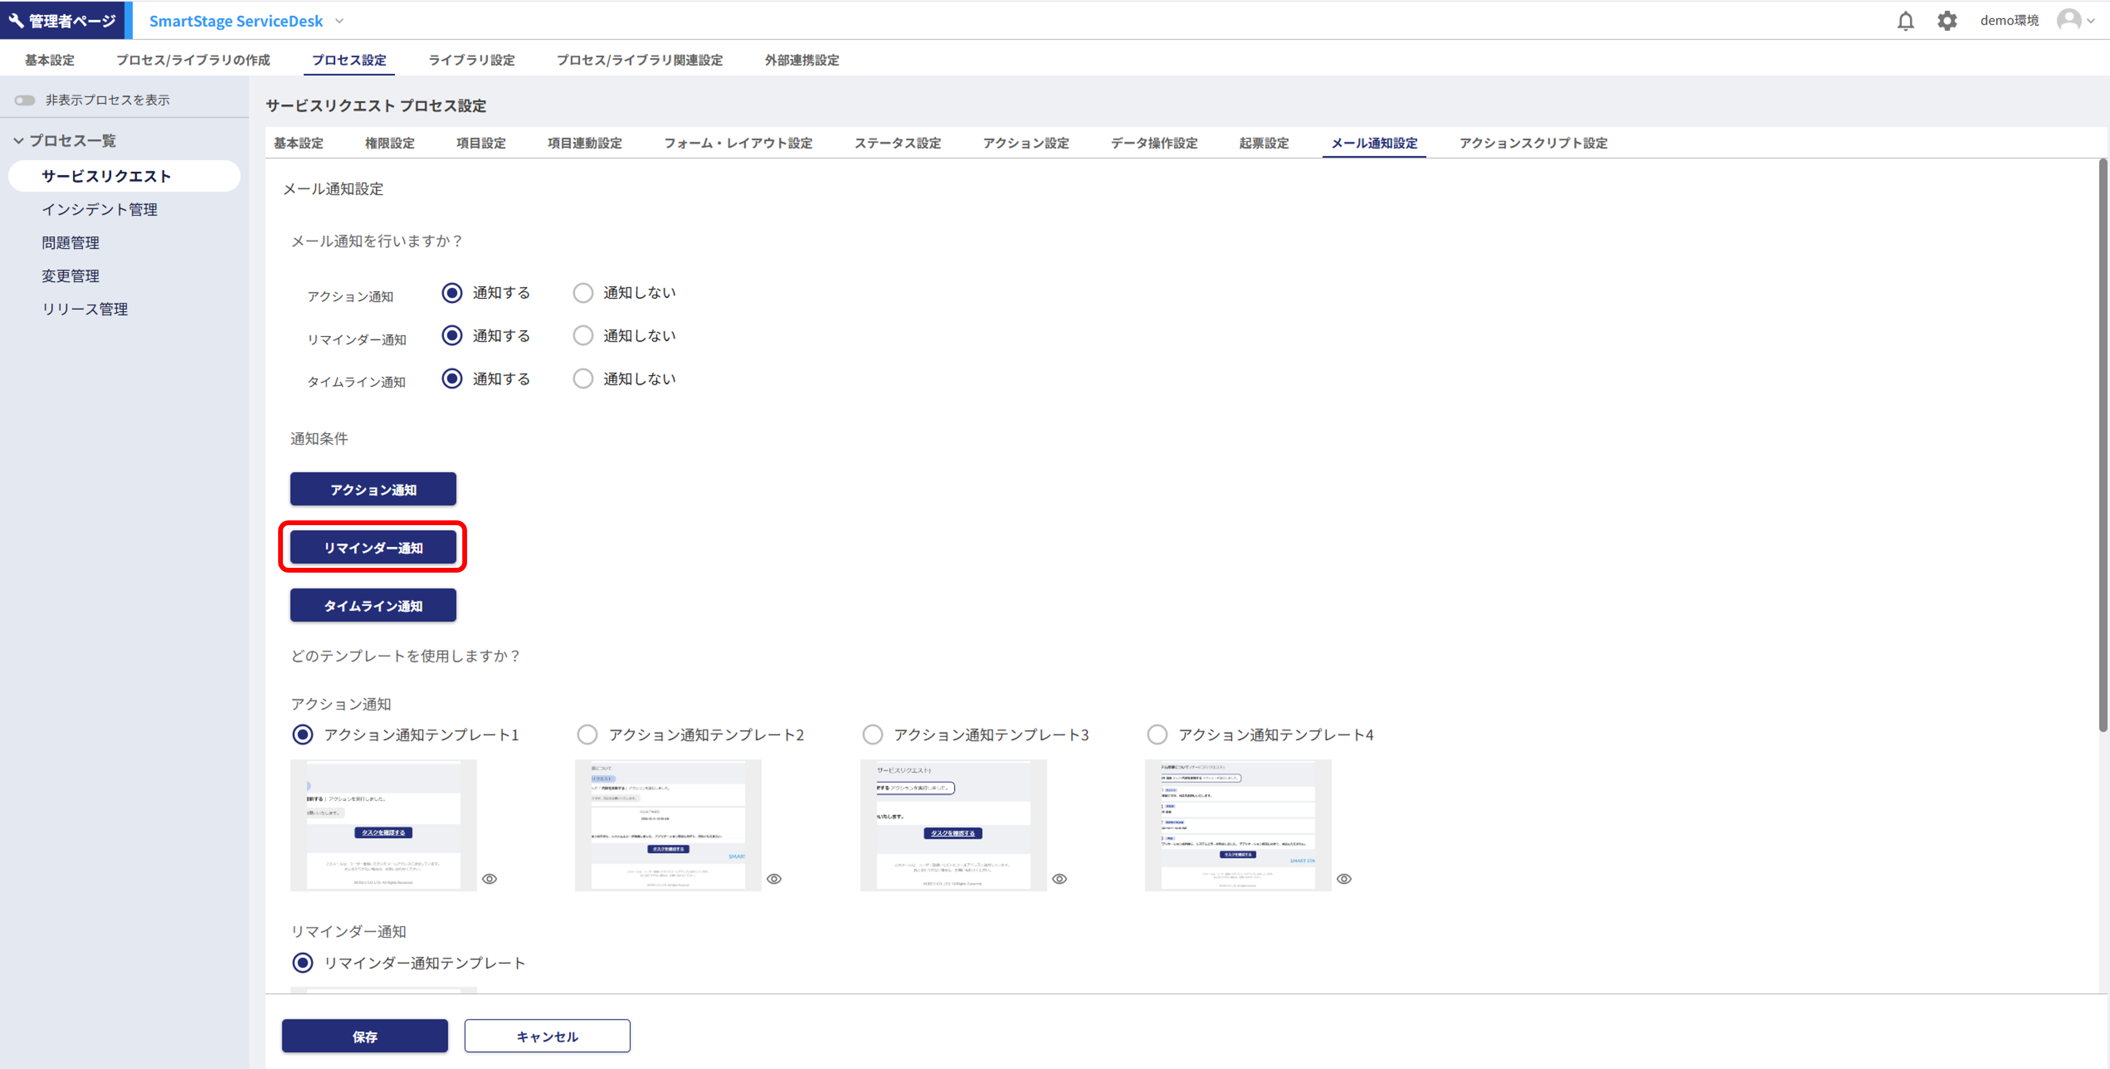This screenshot has height=1069, width=2110.
Task: Open the 外部連携設定 menu item
Action: 801,59
